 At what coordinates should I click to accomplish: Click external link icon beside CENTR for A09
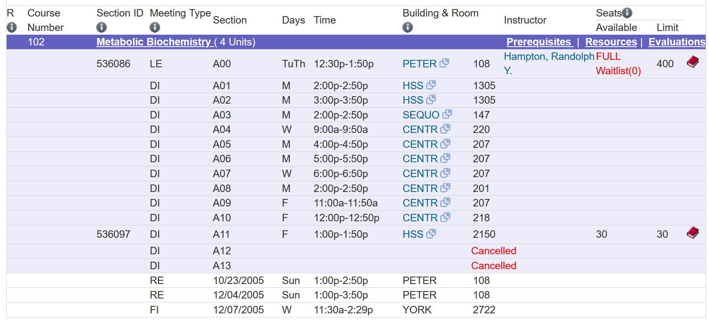(445, 202)
